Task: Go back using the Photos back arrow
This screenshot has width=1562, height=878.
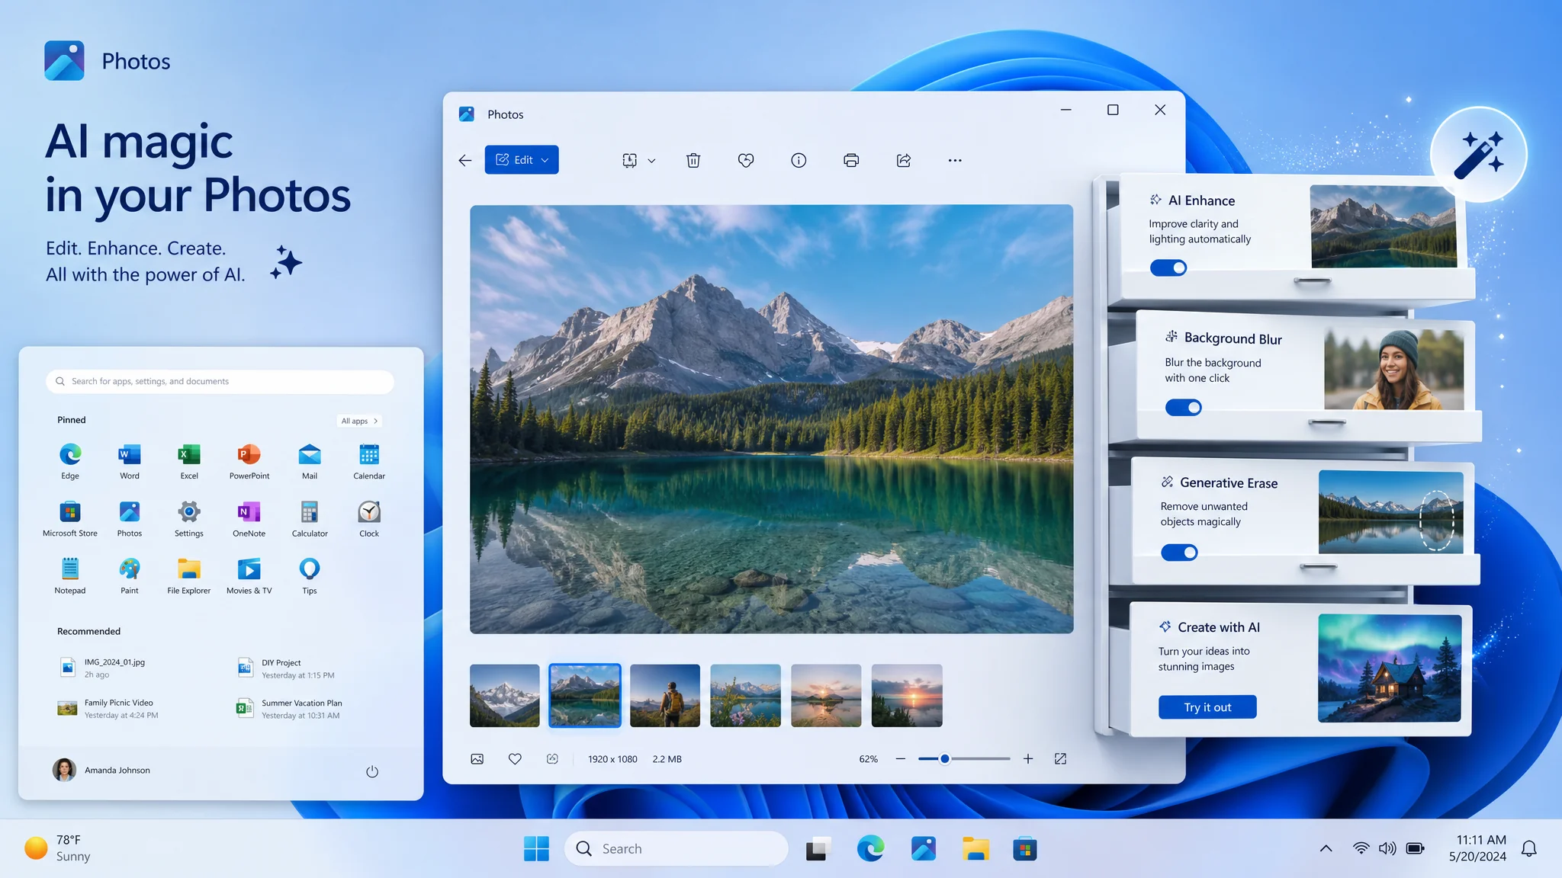Action: pos(465,160)
